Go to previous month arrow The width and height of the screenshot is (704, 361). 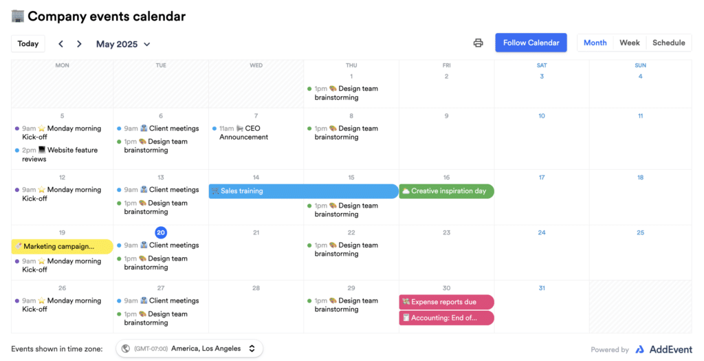click(x=60, y=44)
